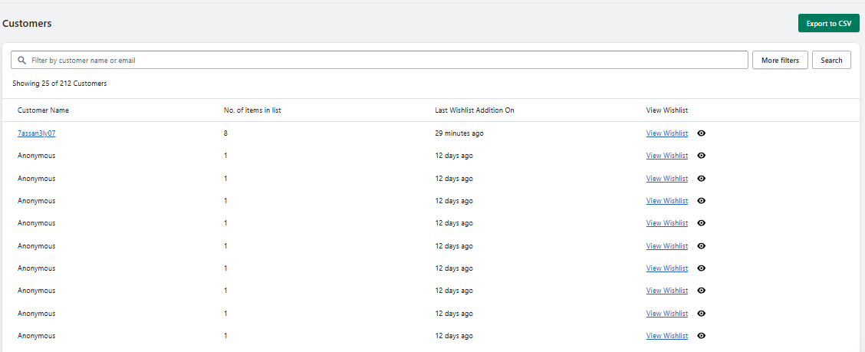Open customer 7assan3ly07's profile link
This screenshot has height=352, width=865.
pos(36,133)
